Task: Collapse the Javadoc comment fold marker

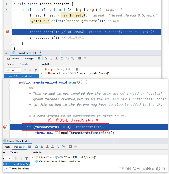Action: coord(10,88)
